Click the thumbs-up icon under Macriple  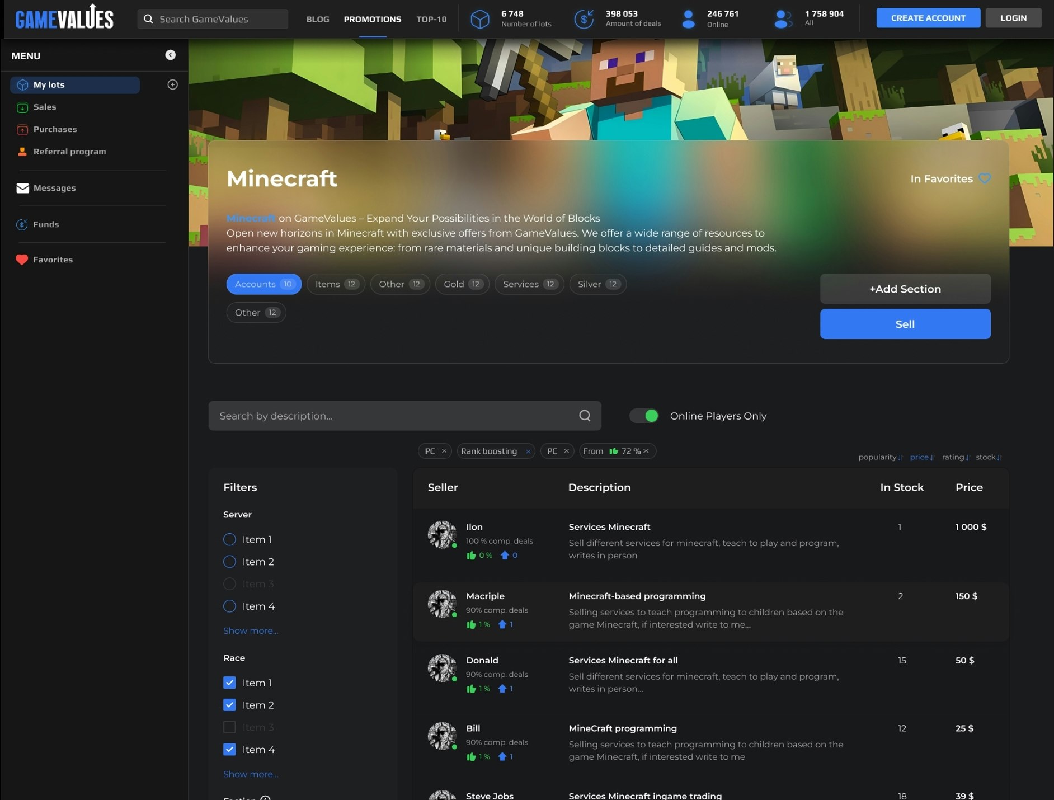[471, 624]
